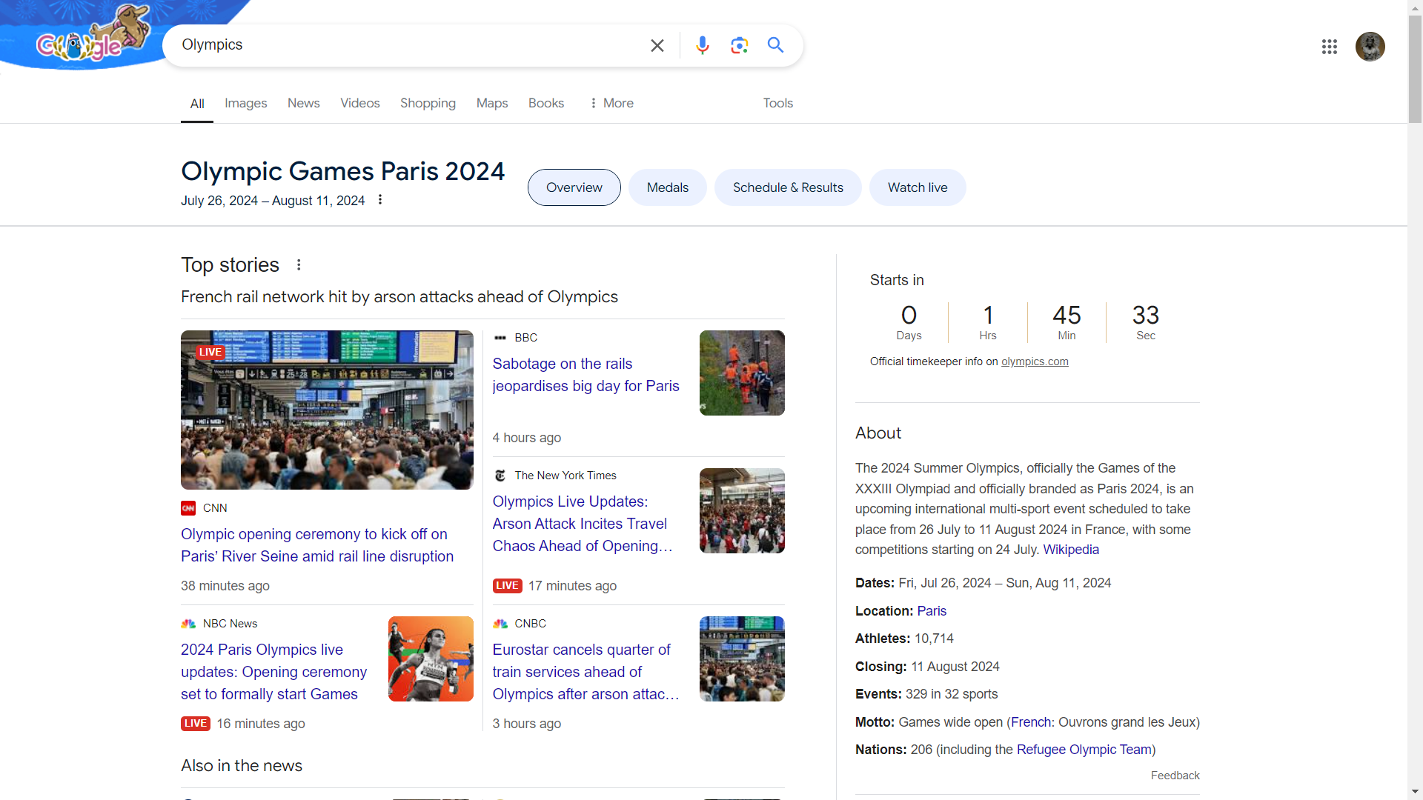Image resolution: width=1423 pixels, height=800 pixels.
Task: Click the Athletes 10,714 value
Action: 934,639
